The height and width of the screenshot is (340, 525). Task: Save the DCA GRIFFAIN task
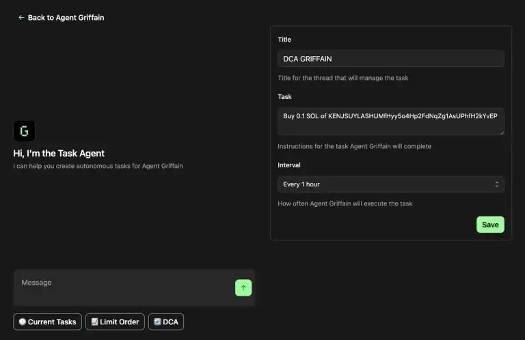490,225
